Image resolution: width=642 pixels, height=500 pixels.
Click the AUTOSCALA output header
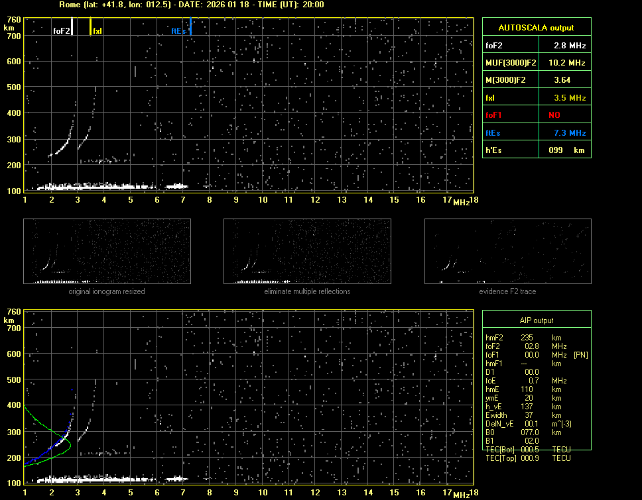click(536, 28)
